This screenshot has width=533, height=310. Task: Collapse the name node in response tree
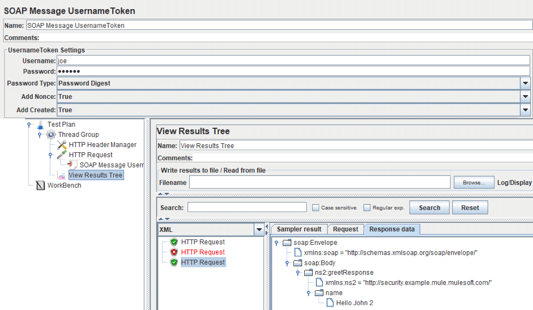click(309, 292)
